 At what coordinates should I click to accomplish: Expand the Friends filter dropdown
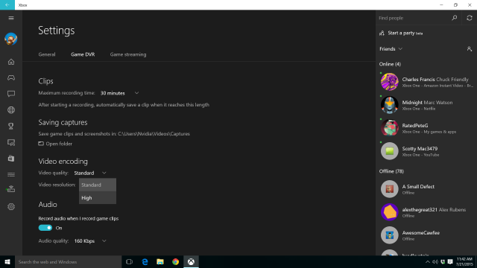[391, 49]
